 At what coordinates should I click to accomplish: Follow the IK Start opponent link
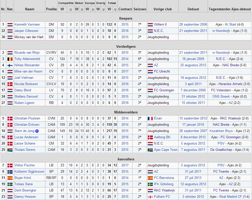point(231,25)
